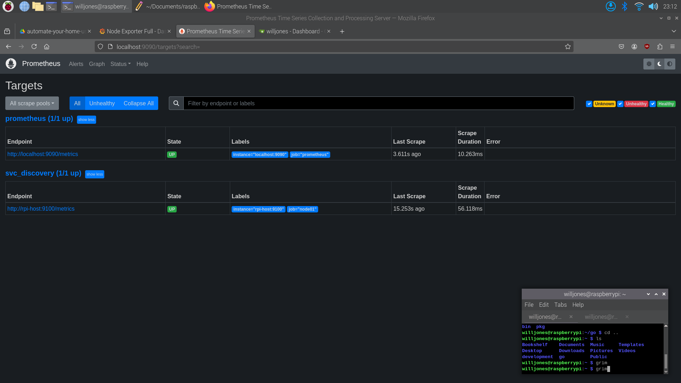Screen dimensions: 681x383
Task: Uncheck the Unknown state filter checkbox
Action: (x=589, y=104)
